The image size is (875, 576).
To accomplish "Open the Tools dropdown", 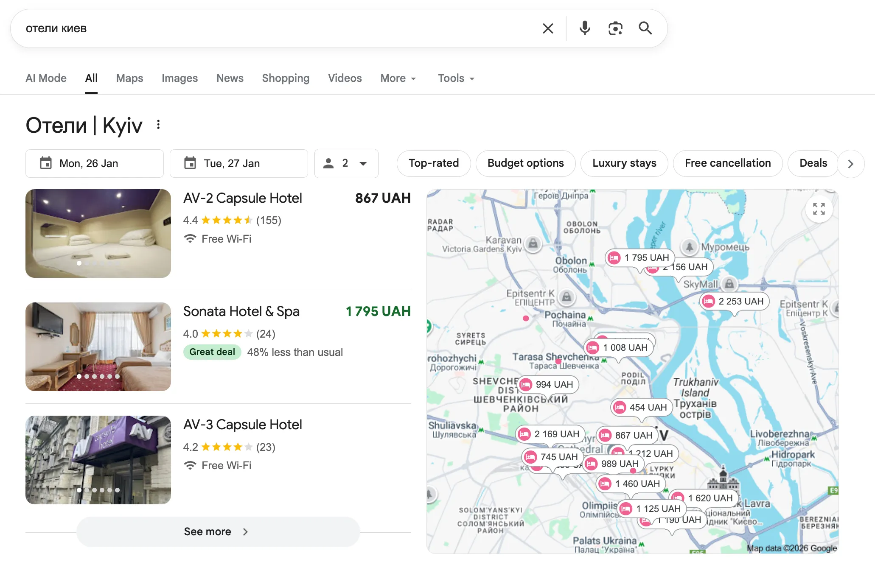I will point(456,78).
